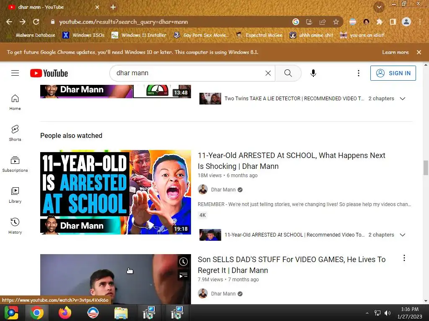Open action menu for Son SELLS DAD'S STUFF video
This screenshot has height=321, width=429.
click(404, 258)
